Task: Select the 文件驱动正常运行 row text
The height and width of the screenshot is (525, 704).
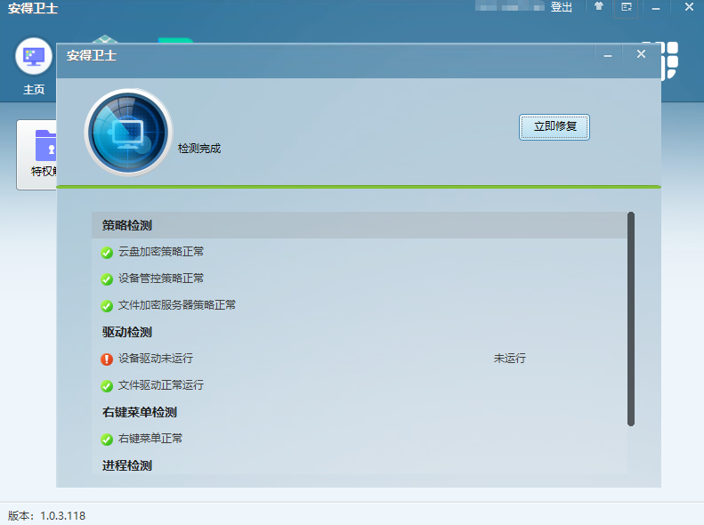Action: (161, 385)
